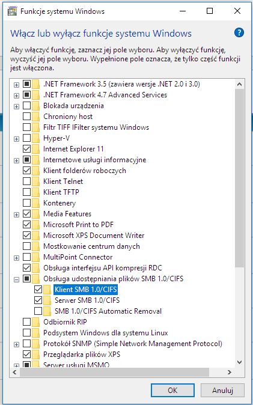The width and height of the screenshot is (253, 405).
Task: Expand .NET Framework 4.7 Advanced Services node
Action: 17,96
